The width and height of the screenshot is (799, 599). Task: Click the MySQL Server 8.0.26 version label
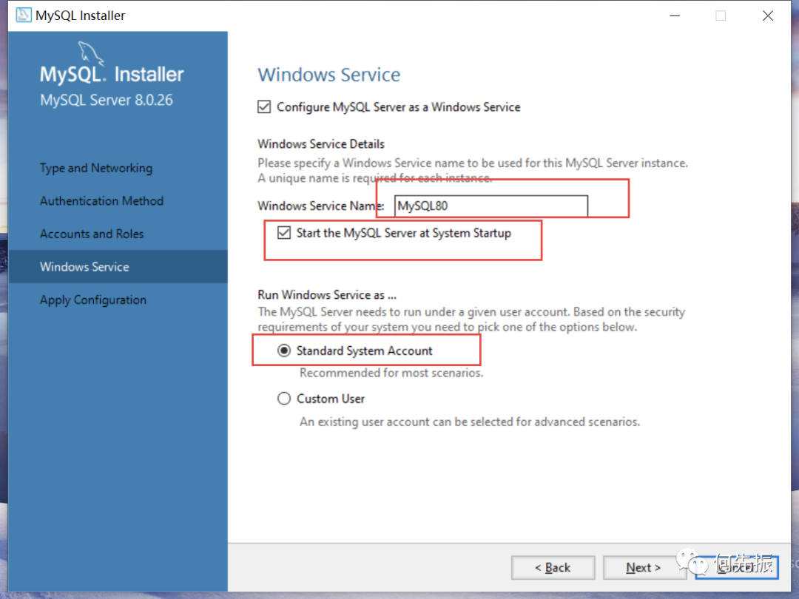[x=107, y=100]
